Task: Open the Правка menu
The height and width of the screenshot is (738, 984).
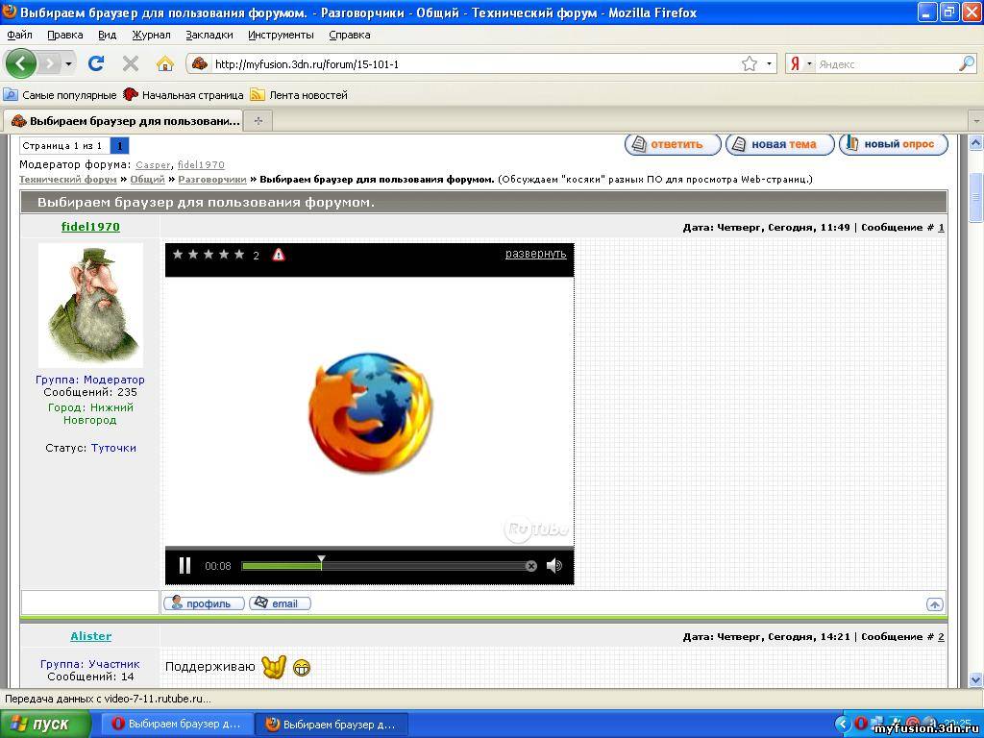Action: click(x=65, y=36)
